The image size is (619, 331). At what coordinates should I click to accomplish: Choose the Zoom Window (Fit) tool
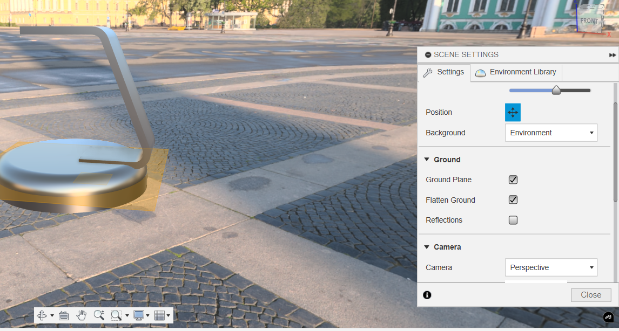click(116, 315)
